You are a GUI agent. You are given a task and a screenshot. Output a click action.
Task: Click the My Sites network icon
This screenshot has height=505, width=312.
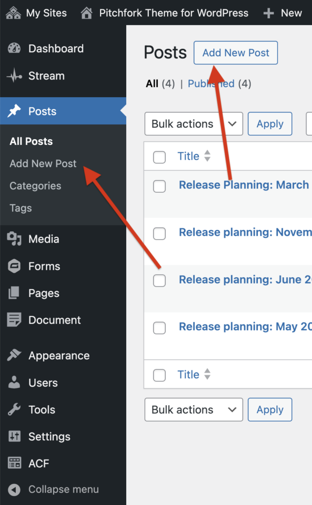click(13, 13)
